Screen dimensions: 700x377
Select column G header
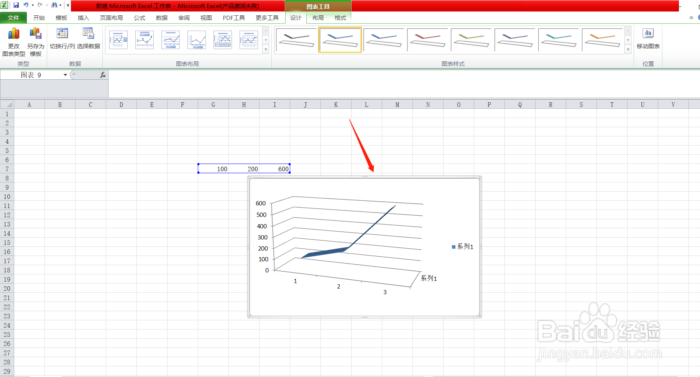pyautogui.click(x=213, y=104)
